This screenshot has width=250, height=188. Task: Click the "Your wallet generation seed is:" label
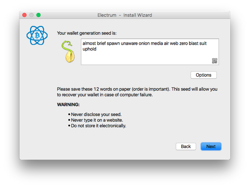point(87,33)
